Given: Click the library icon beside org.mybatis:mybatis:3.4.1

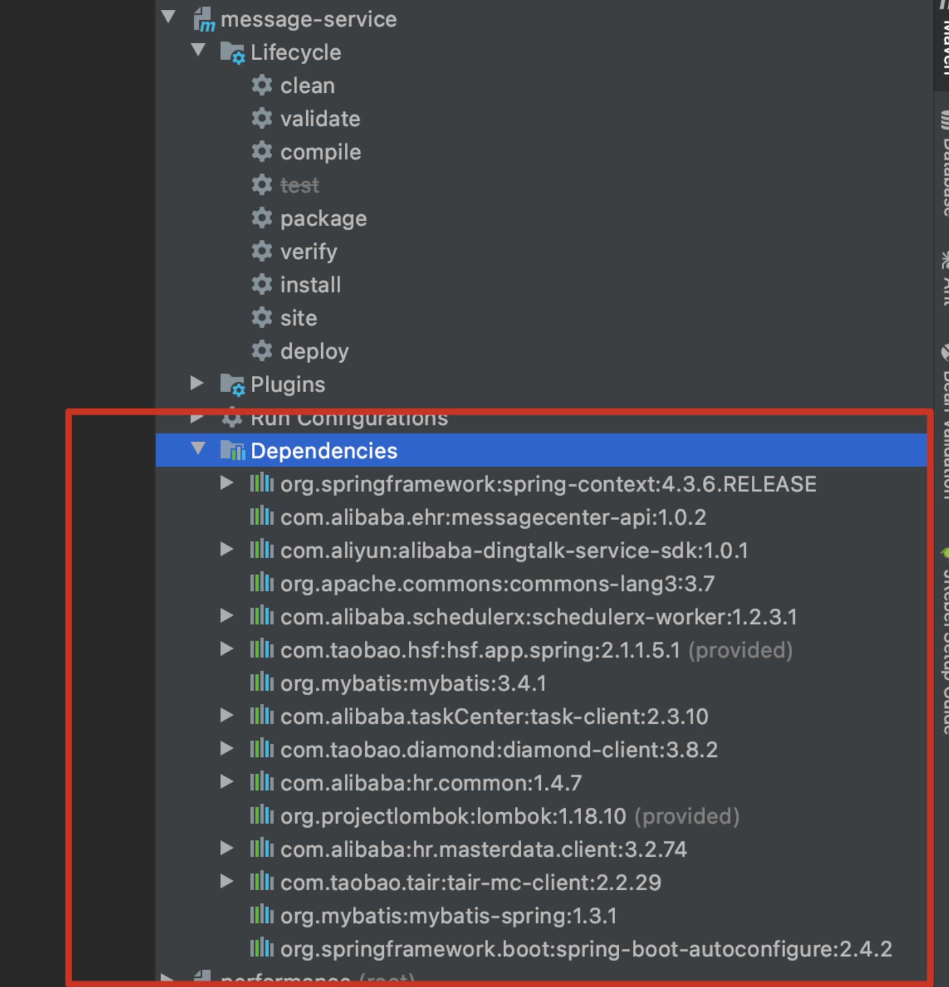Looking at the screenshot, I should (262, 683).
